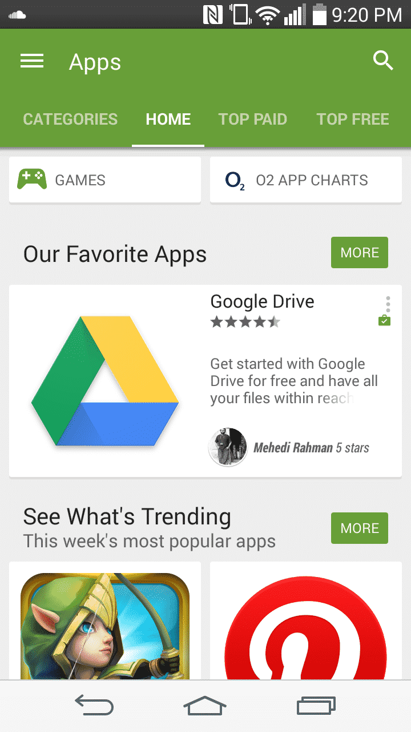Switch to the Categories tab
The height and width of the screenshot is (732, 411).
[70, 119]
